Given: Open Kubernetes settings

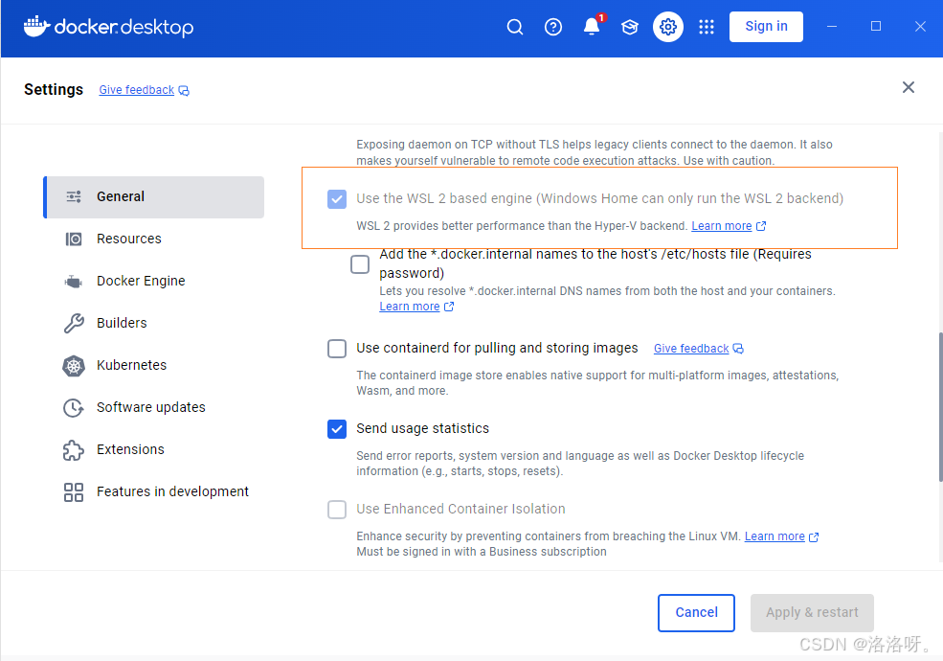Looking at the screenshot, I should tap(154, 365).
